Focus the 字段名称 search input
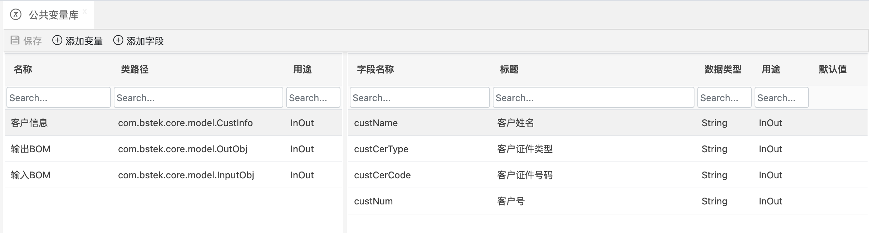Image resolution: width=869 pixels, height=233 pixels. point(419,98)
